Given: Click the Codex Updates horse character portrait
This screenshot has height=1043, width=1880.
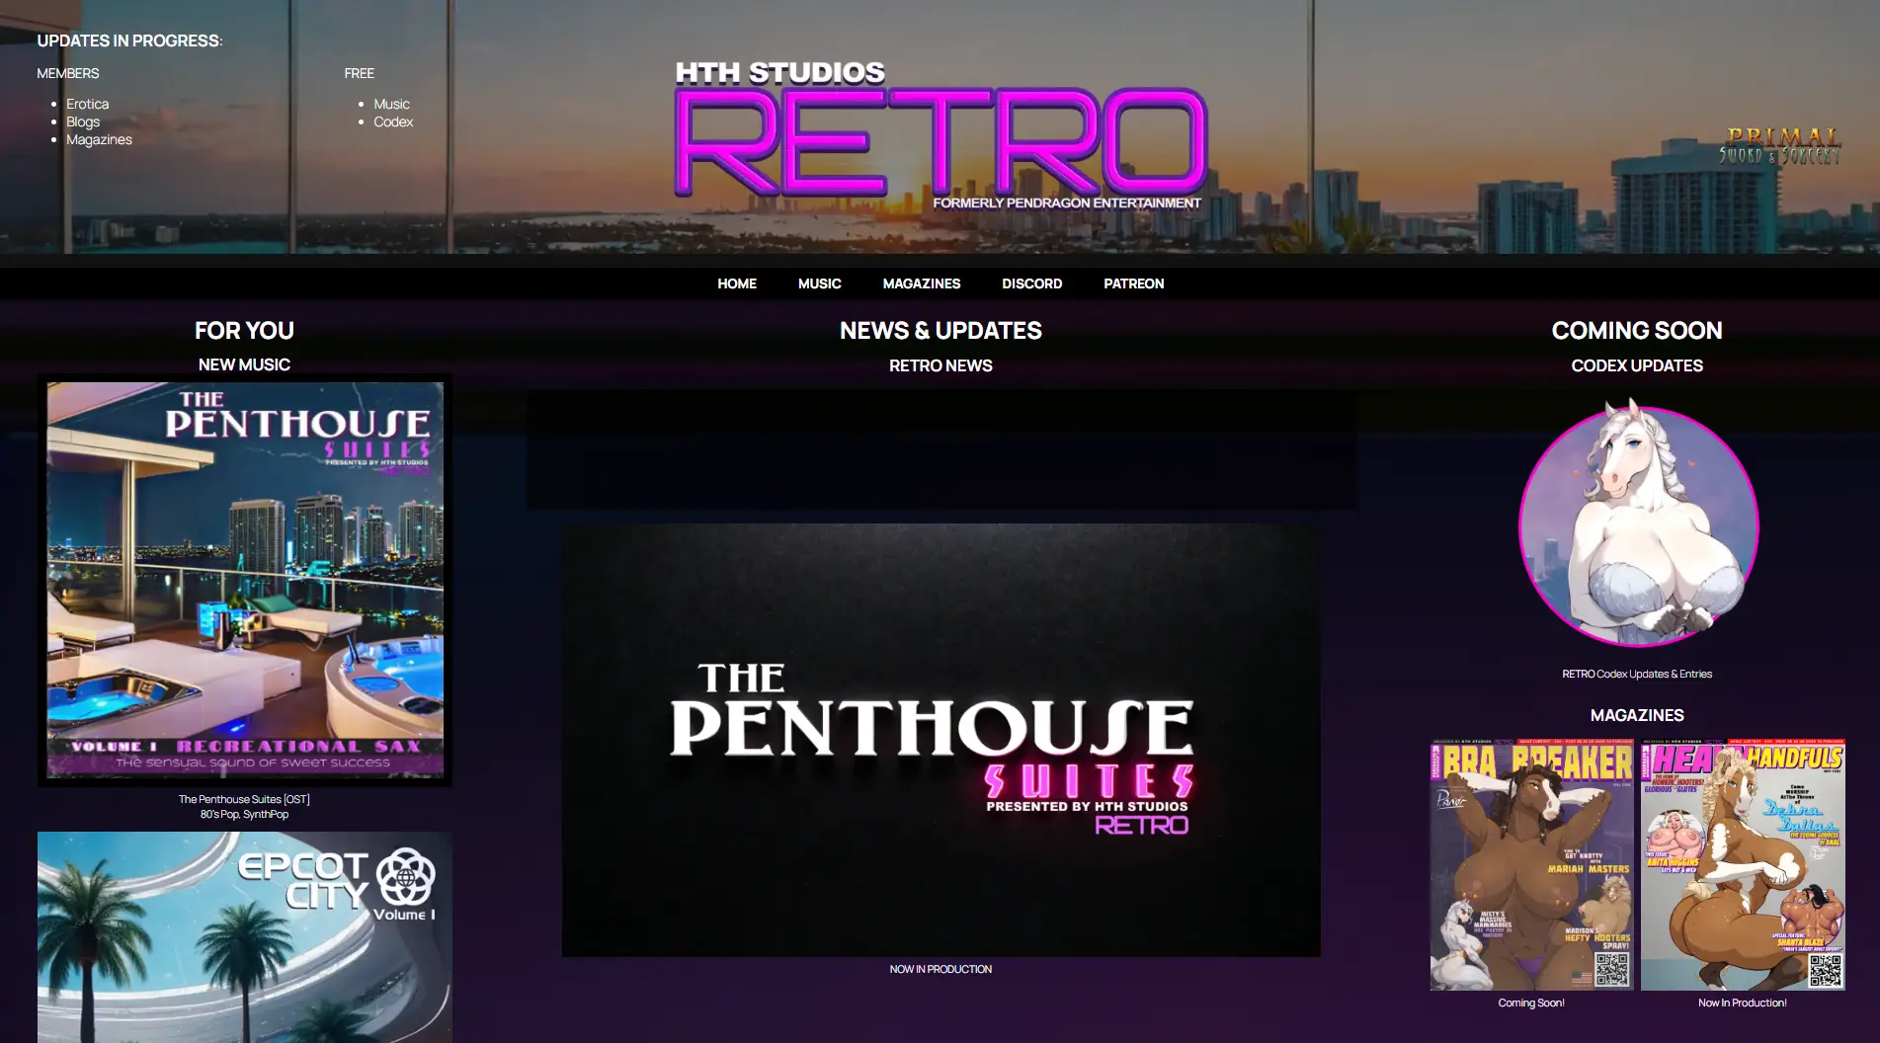Looking at the screenshot, I should [x=1637, y=528].
